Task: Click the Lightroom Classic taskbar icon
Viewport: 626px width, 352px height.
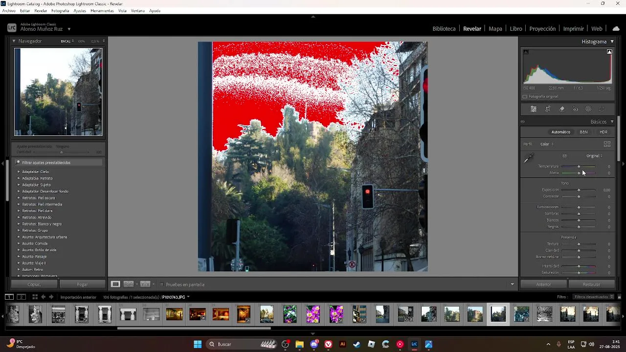Action: coord(414,344)
